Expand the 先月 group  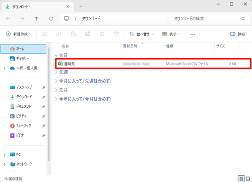click(x=56, y=90)
